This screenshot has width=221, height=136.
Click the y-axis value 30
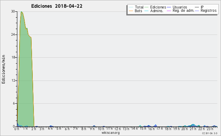pos(13,11)
